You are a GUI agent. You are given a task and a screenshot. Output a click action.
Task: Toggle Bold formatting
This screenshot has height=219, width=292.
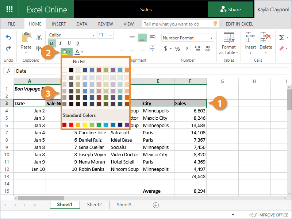(x=52, y=43)
